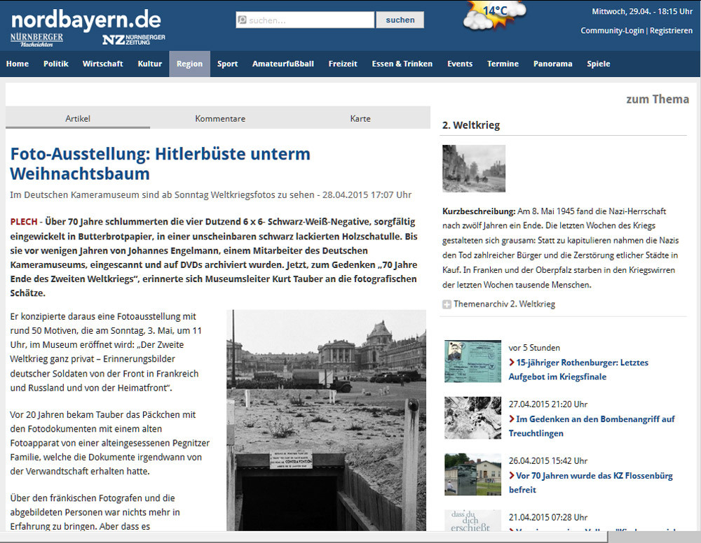Open the Registrieren link
701x543 pixels.
671,30
